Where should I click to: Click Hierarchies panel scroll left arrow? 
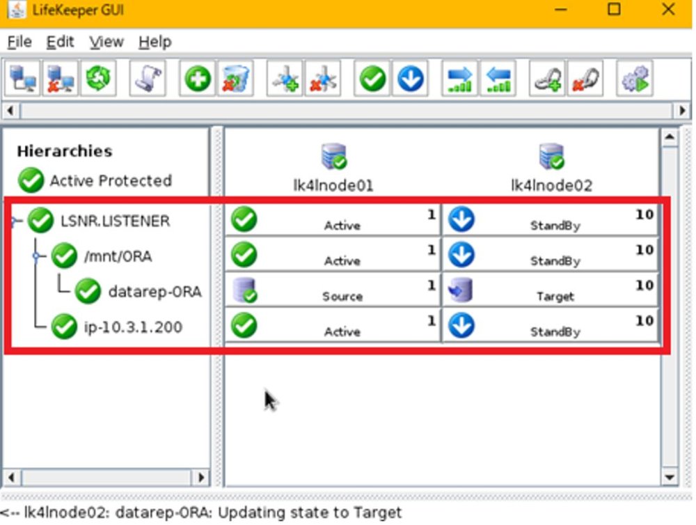click(12, 478)
